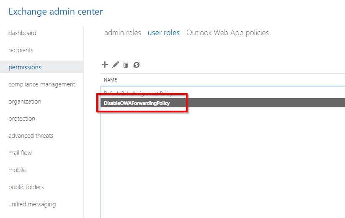
Task: Open the public folders section
Action: [26, 187]
